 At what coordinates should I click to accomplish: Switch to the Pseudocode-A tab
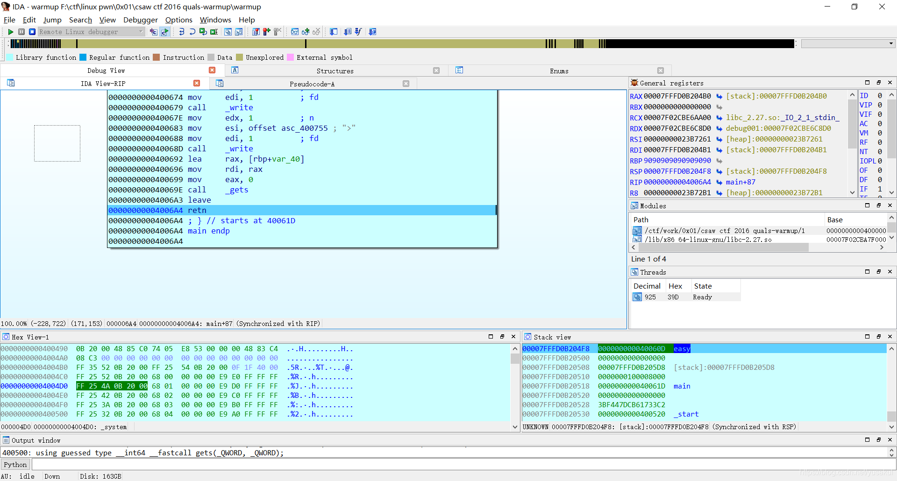tap(312, 84)
